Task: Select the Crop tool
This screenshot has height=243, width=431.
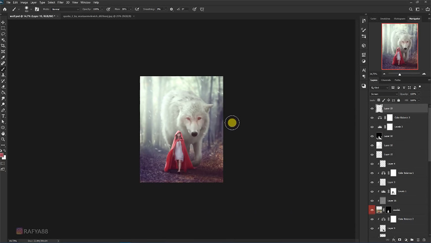Action: click(3, 46)
